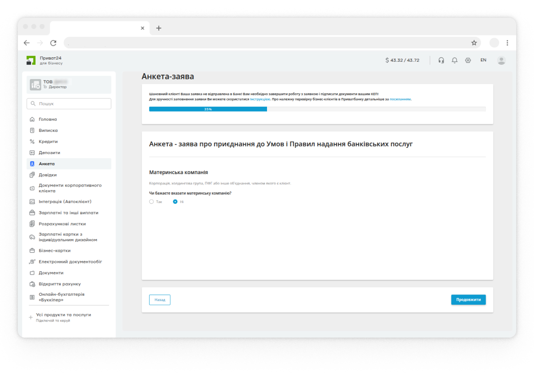Click the user profile avatar

pos(501,60)
